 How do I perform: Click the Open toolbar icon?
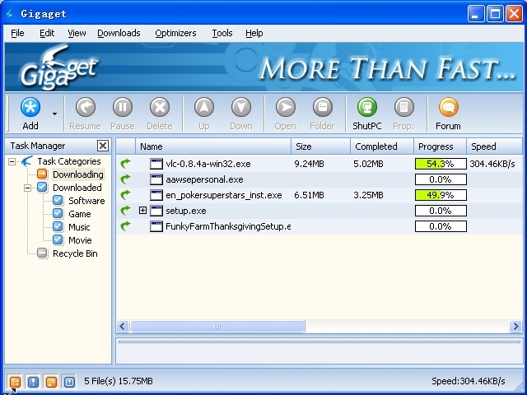tap(286, 108)
